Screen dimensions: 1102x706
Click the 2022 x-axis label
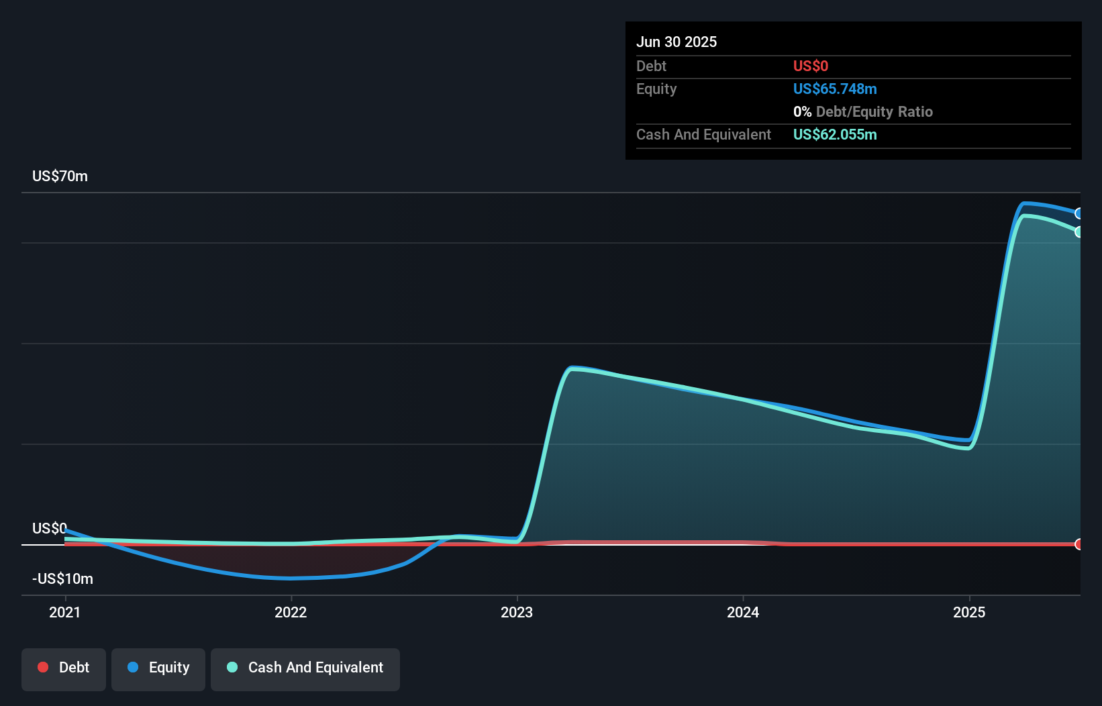tap(291, 612)
